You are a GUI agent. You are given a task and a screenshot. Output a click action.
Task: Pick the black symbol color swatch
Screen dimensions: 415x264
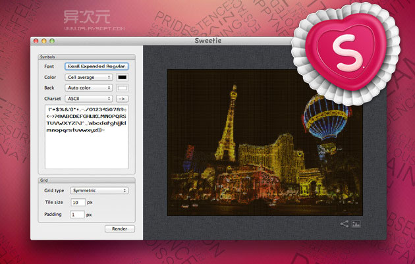(x=123, y=77)
